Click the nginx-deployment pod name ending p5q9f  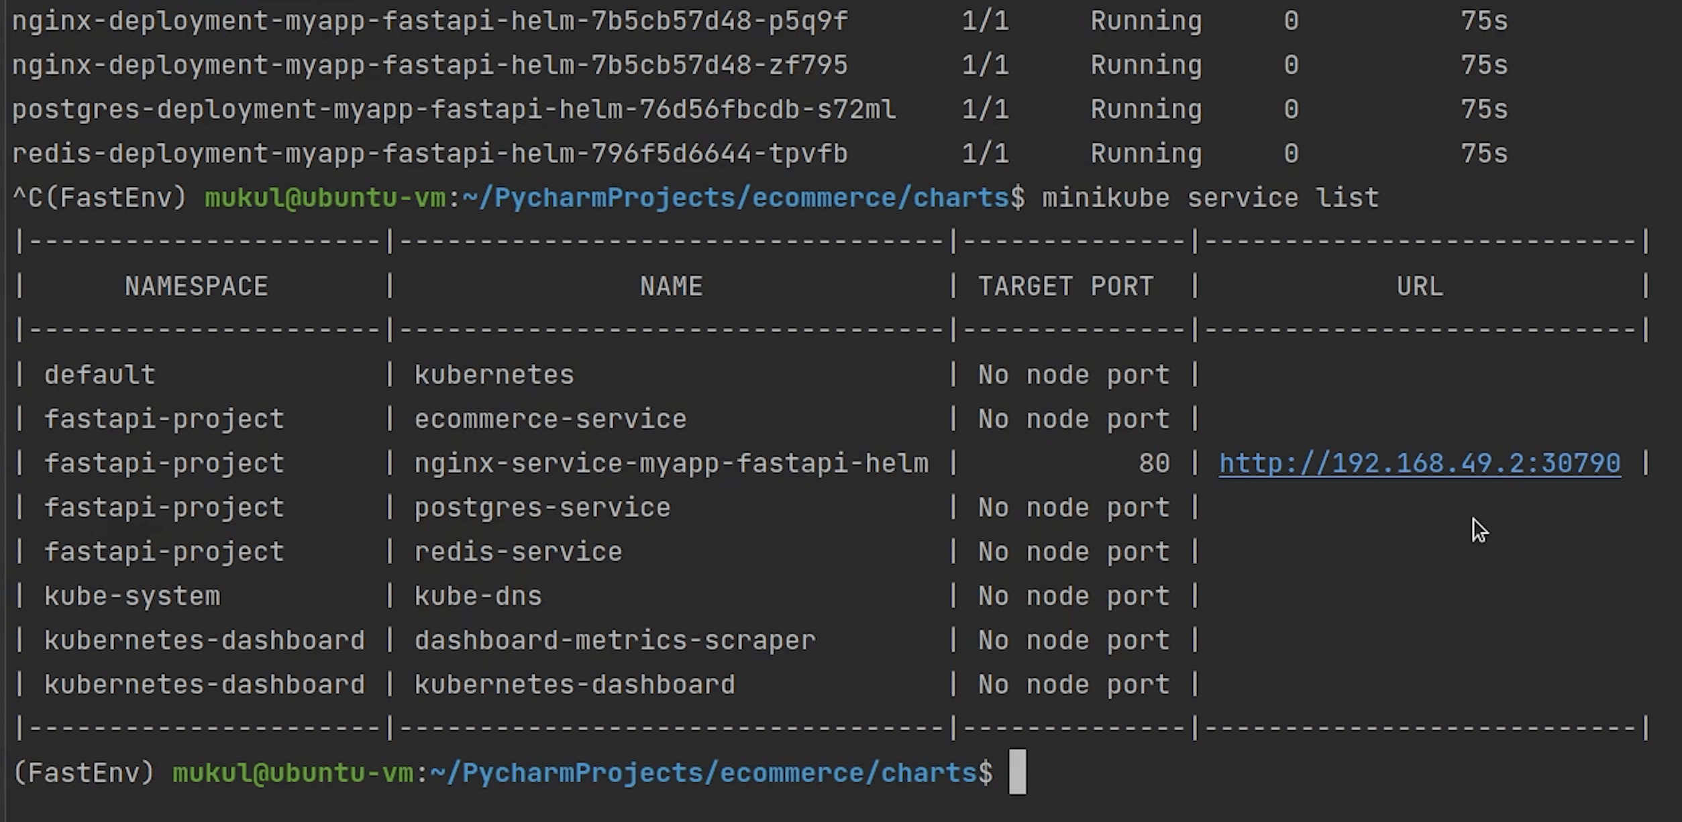click(x=429, y=21)
